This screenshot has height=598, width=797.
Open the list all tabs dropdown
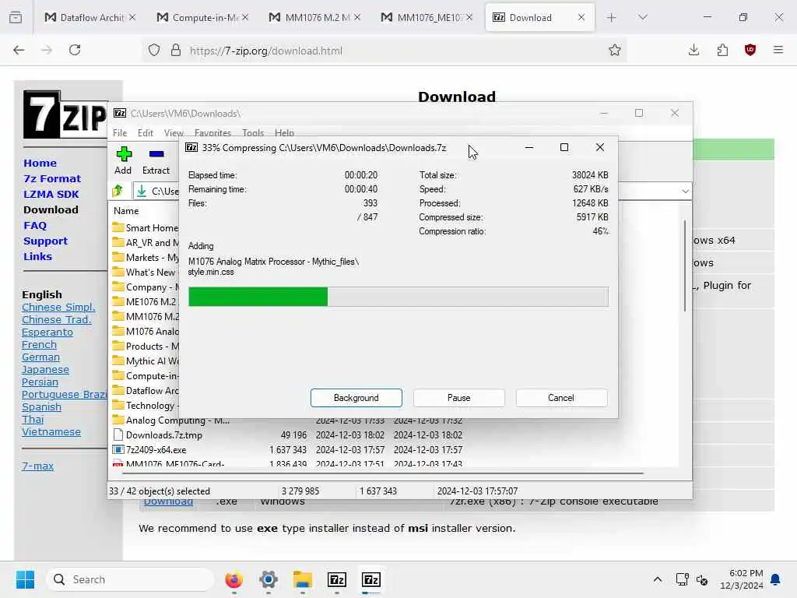[643, 17]
